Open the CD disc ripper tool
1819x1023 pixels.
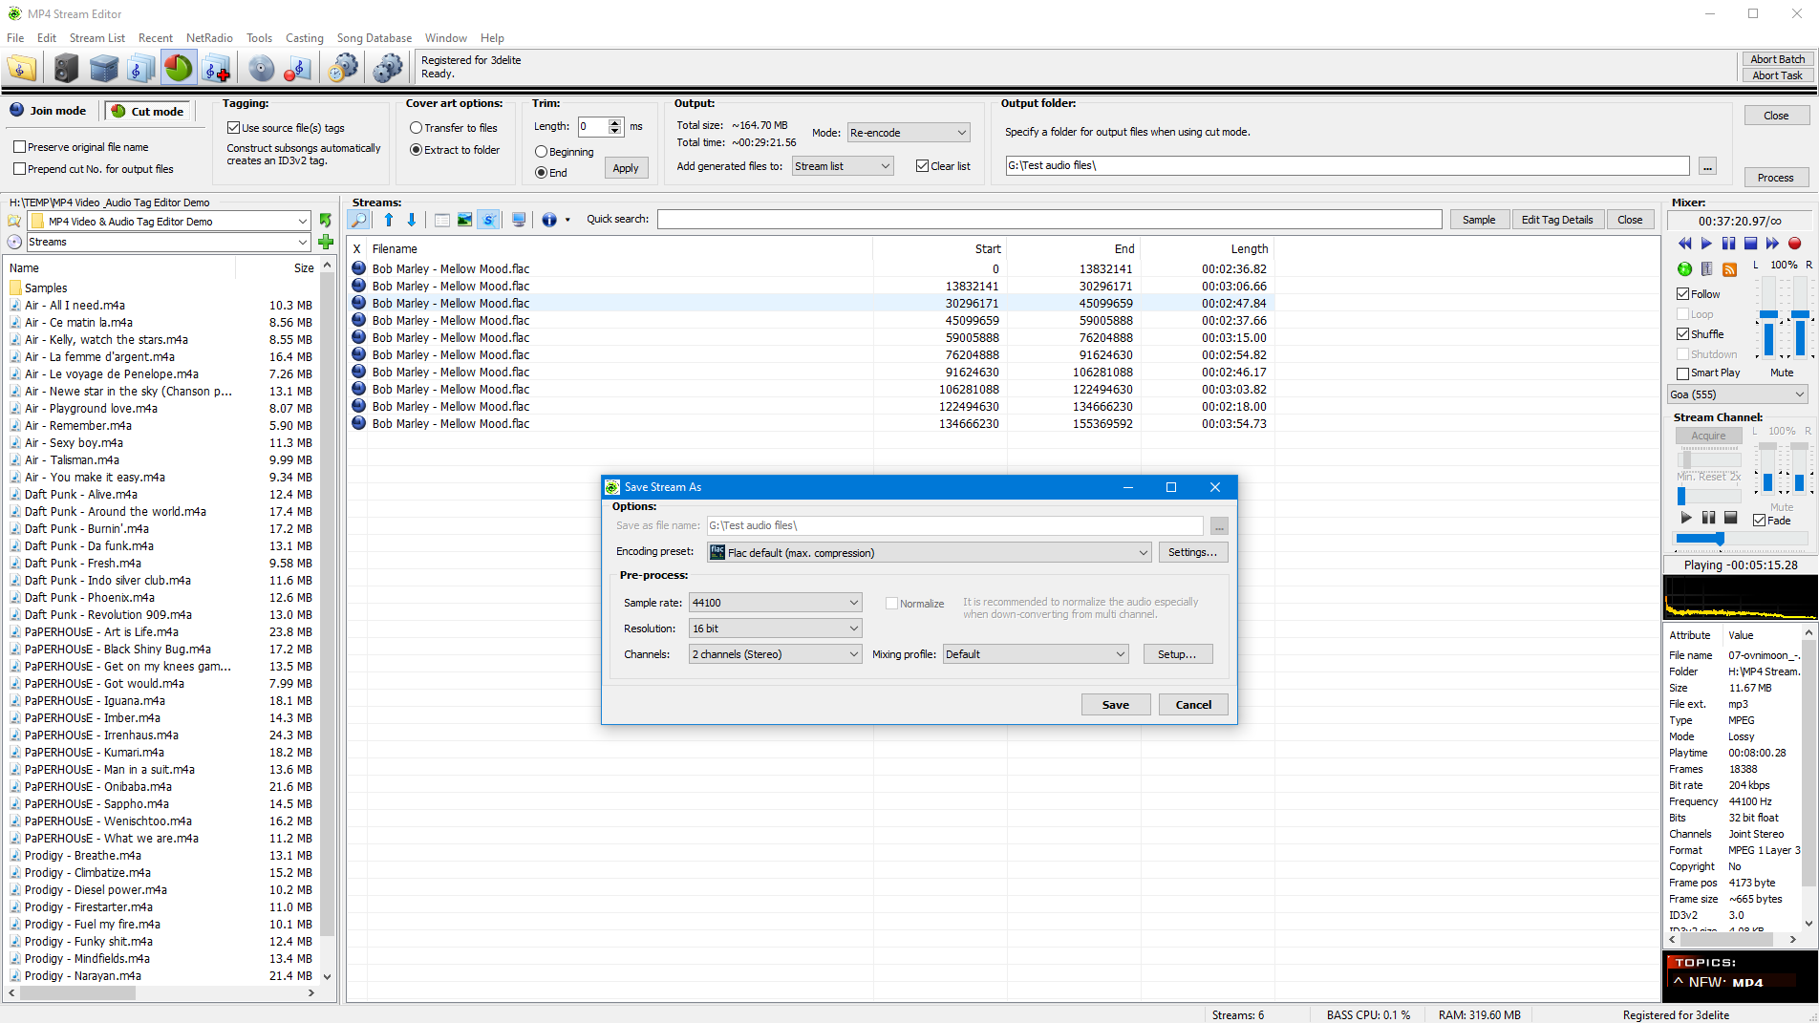260,67
